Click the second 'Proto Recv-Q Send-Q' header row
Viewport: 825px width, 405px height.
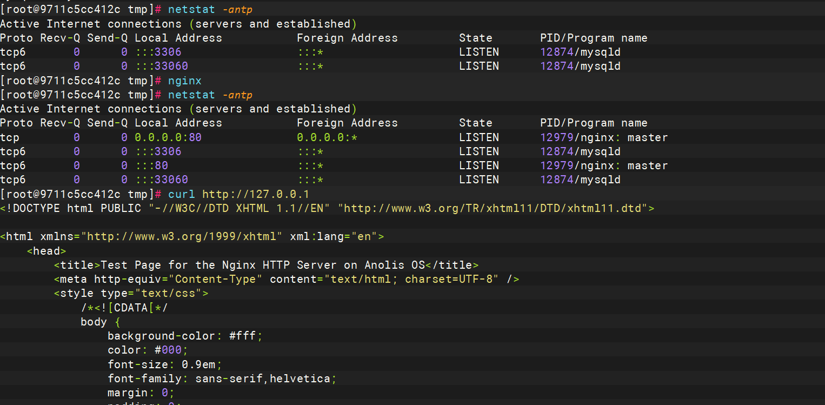pos(324,123)
